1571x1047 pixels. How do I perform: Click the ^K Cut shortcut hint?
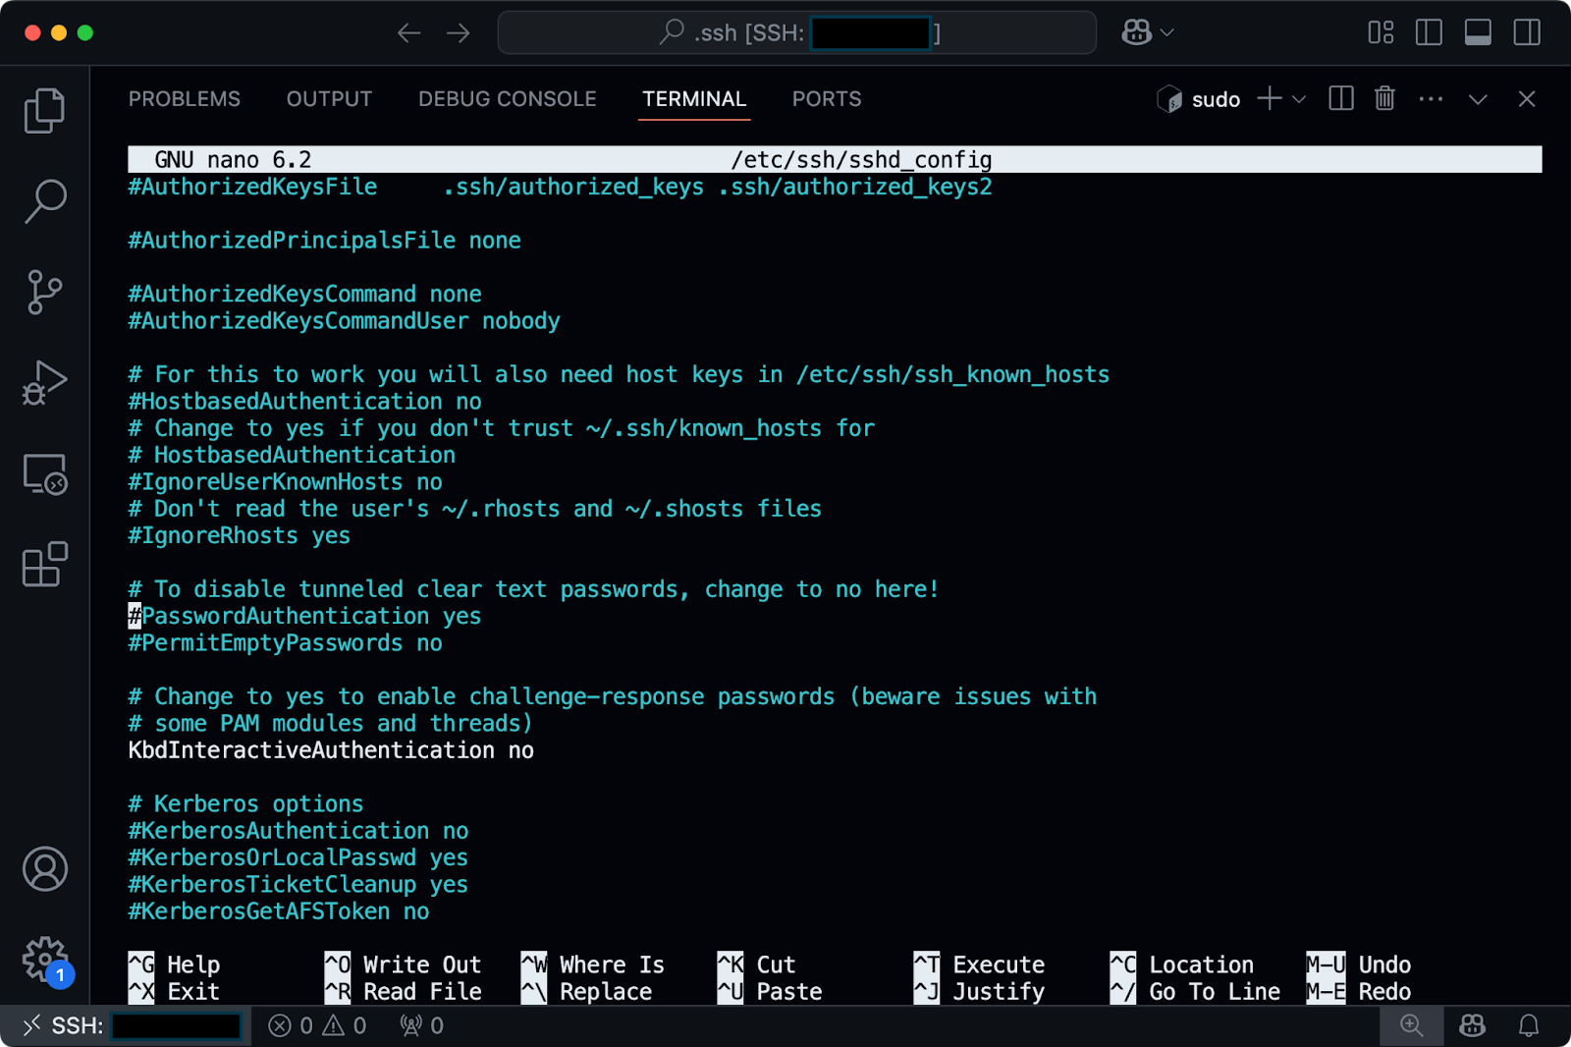click(x=757, y=965)
